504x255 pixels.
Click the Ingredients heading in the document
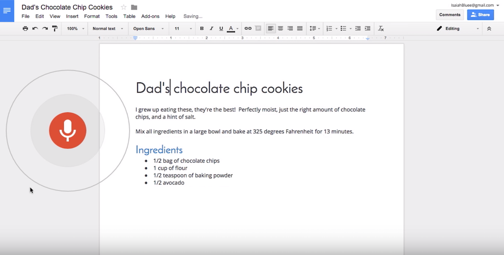[x=159, y=150]
